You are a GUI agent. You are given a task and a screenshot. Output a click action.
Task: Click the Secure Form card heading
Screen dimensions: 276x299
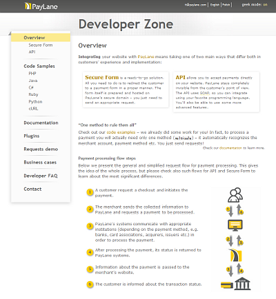coord(102,77)
